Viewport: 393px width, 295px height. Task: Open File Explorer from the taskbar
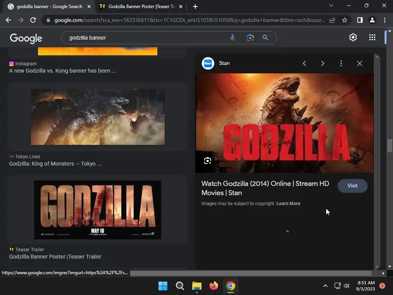tap(197, 286)
